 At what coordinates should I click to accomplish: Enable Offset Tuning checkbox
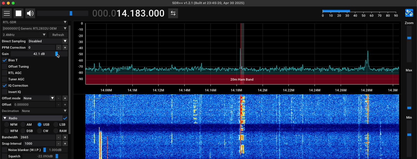(x=5, y=66)
